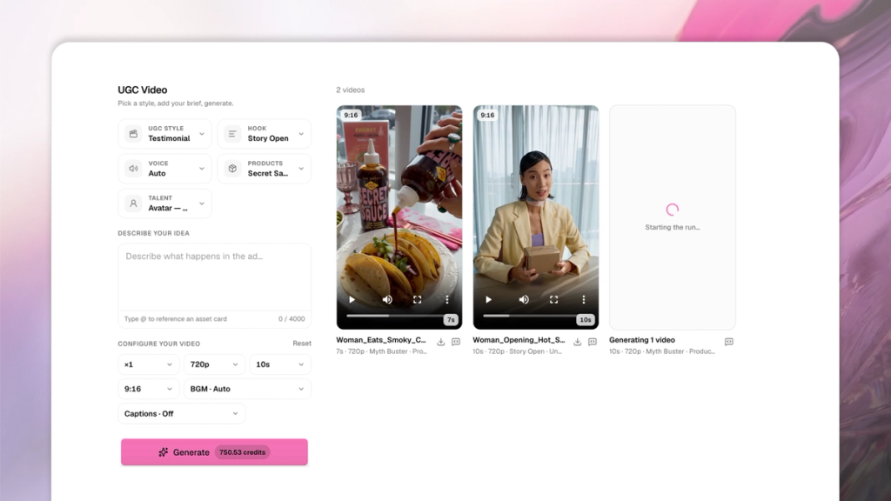Click the Starting the run... placeholder card
891x501 pixels.
[673, 217]
